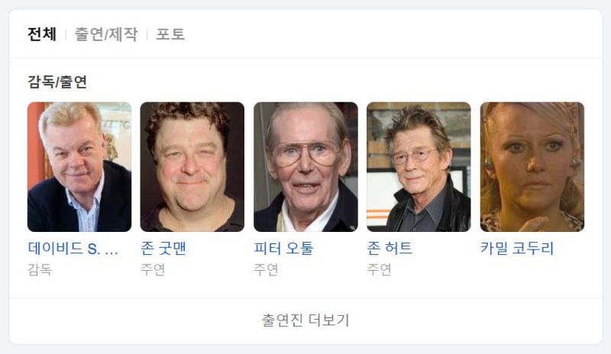Select the 주연 label under 존 허트

pos(379,269)
